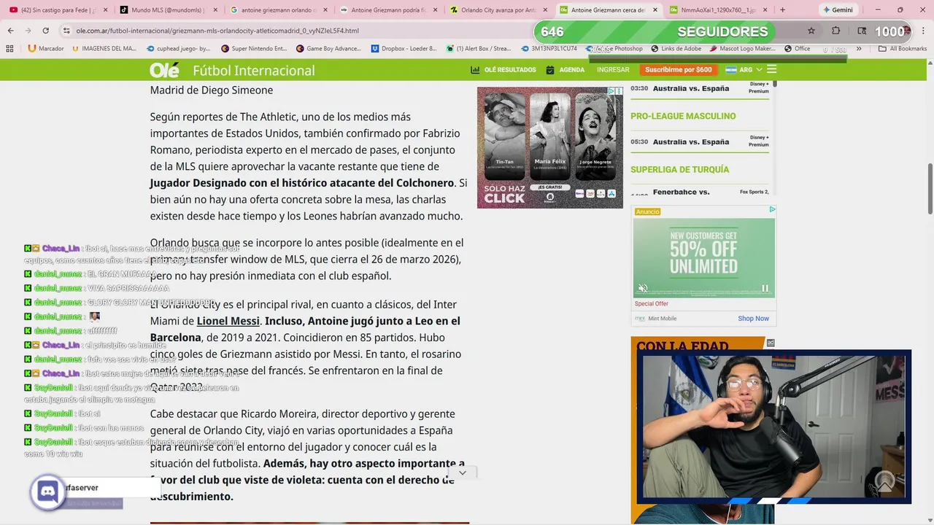Image resolution: width=934 pixels, height=525 pixels.
Task: Open the Super Nintendo Ent... bookmark
Action: [x=254, y=49]
